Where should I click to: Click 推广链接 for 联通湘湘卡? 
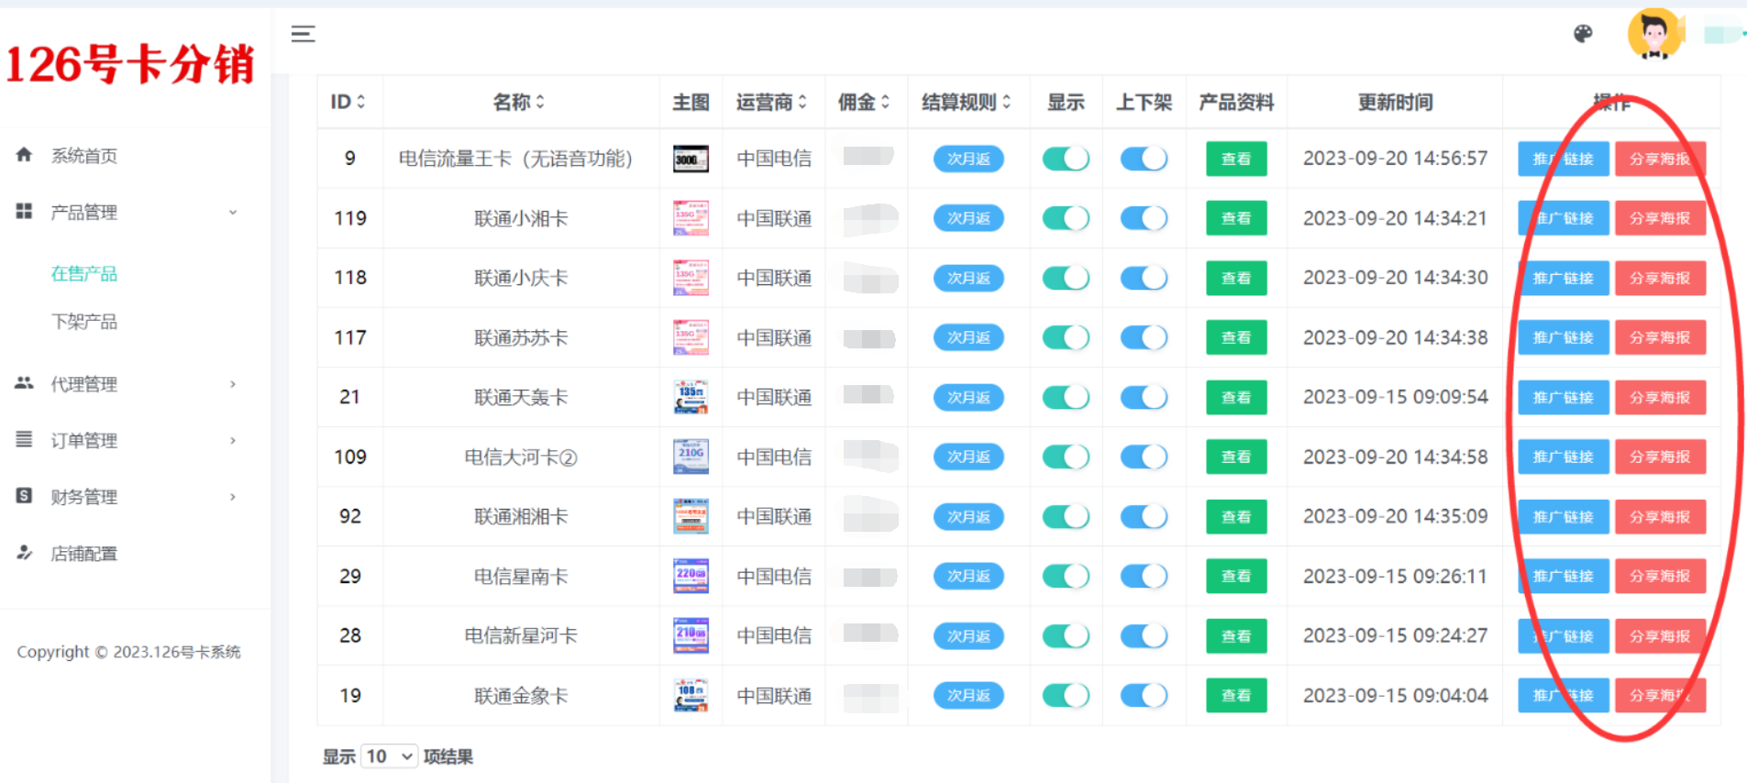[1564, 516]
